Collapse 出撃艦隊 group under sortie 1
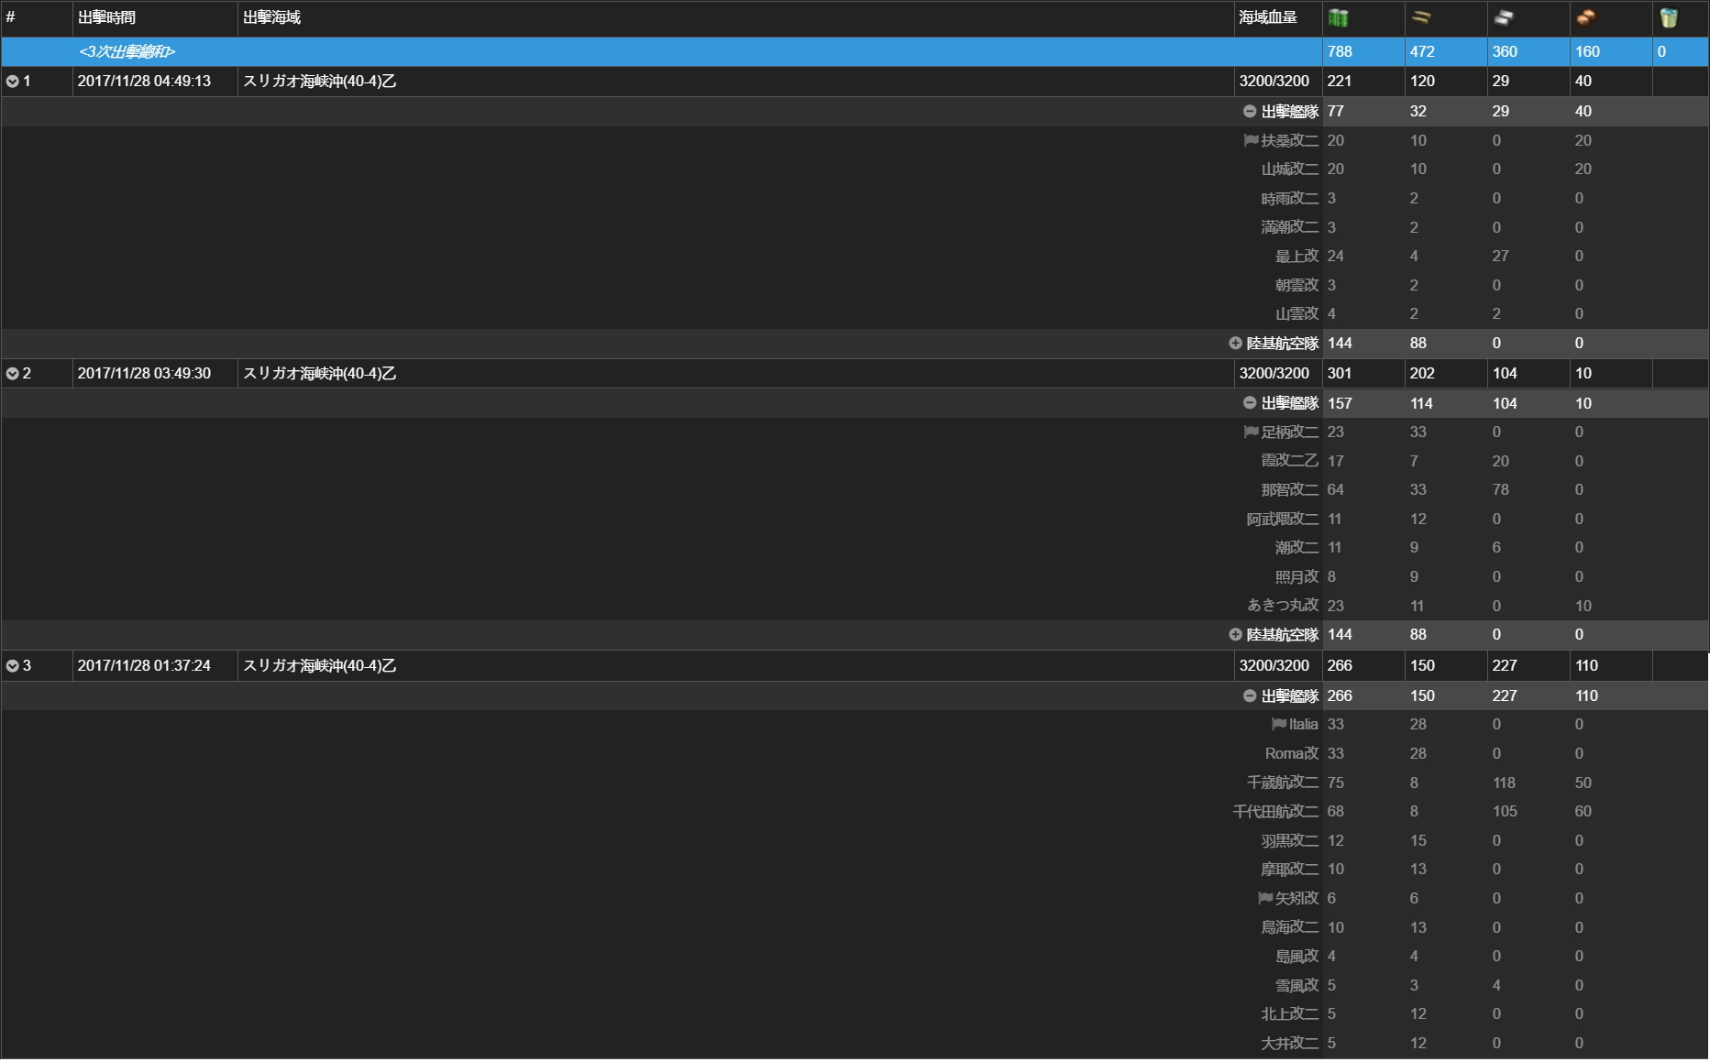The image size is (1710, 1062). pos(1249,111)
